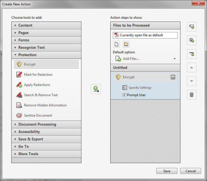Uncheck the Prompt User checkbox

124,95
